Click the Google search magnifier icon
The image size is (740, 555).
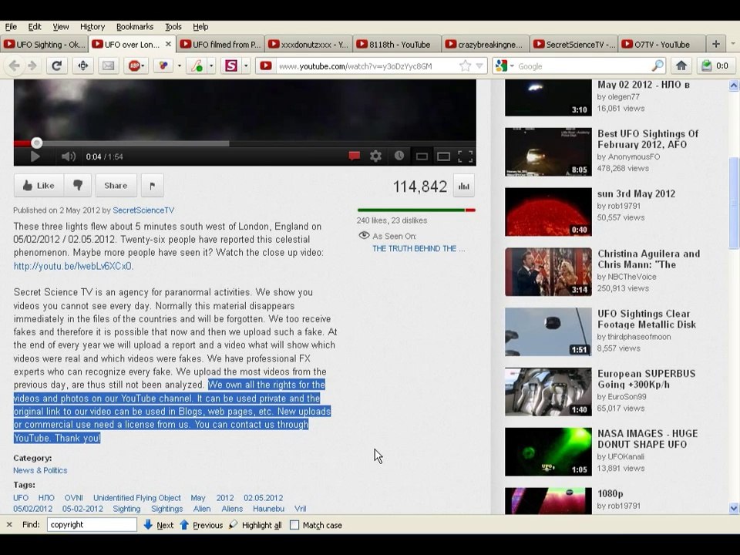(x=658, y=66)
